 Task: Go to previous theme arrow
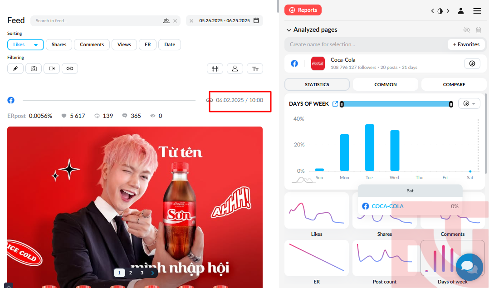tap(433, 11)
